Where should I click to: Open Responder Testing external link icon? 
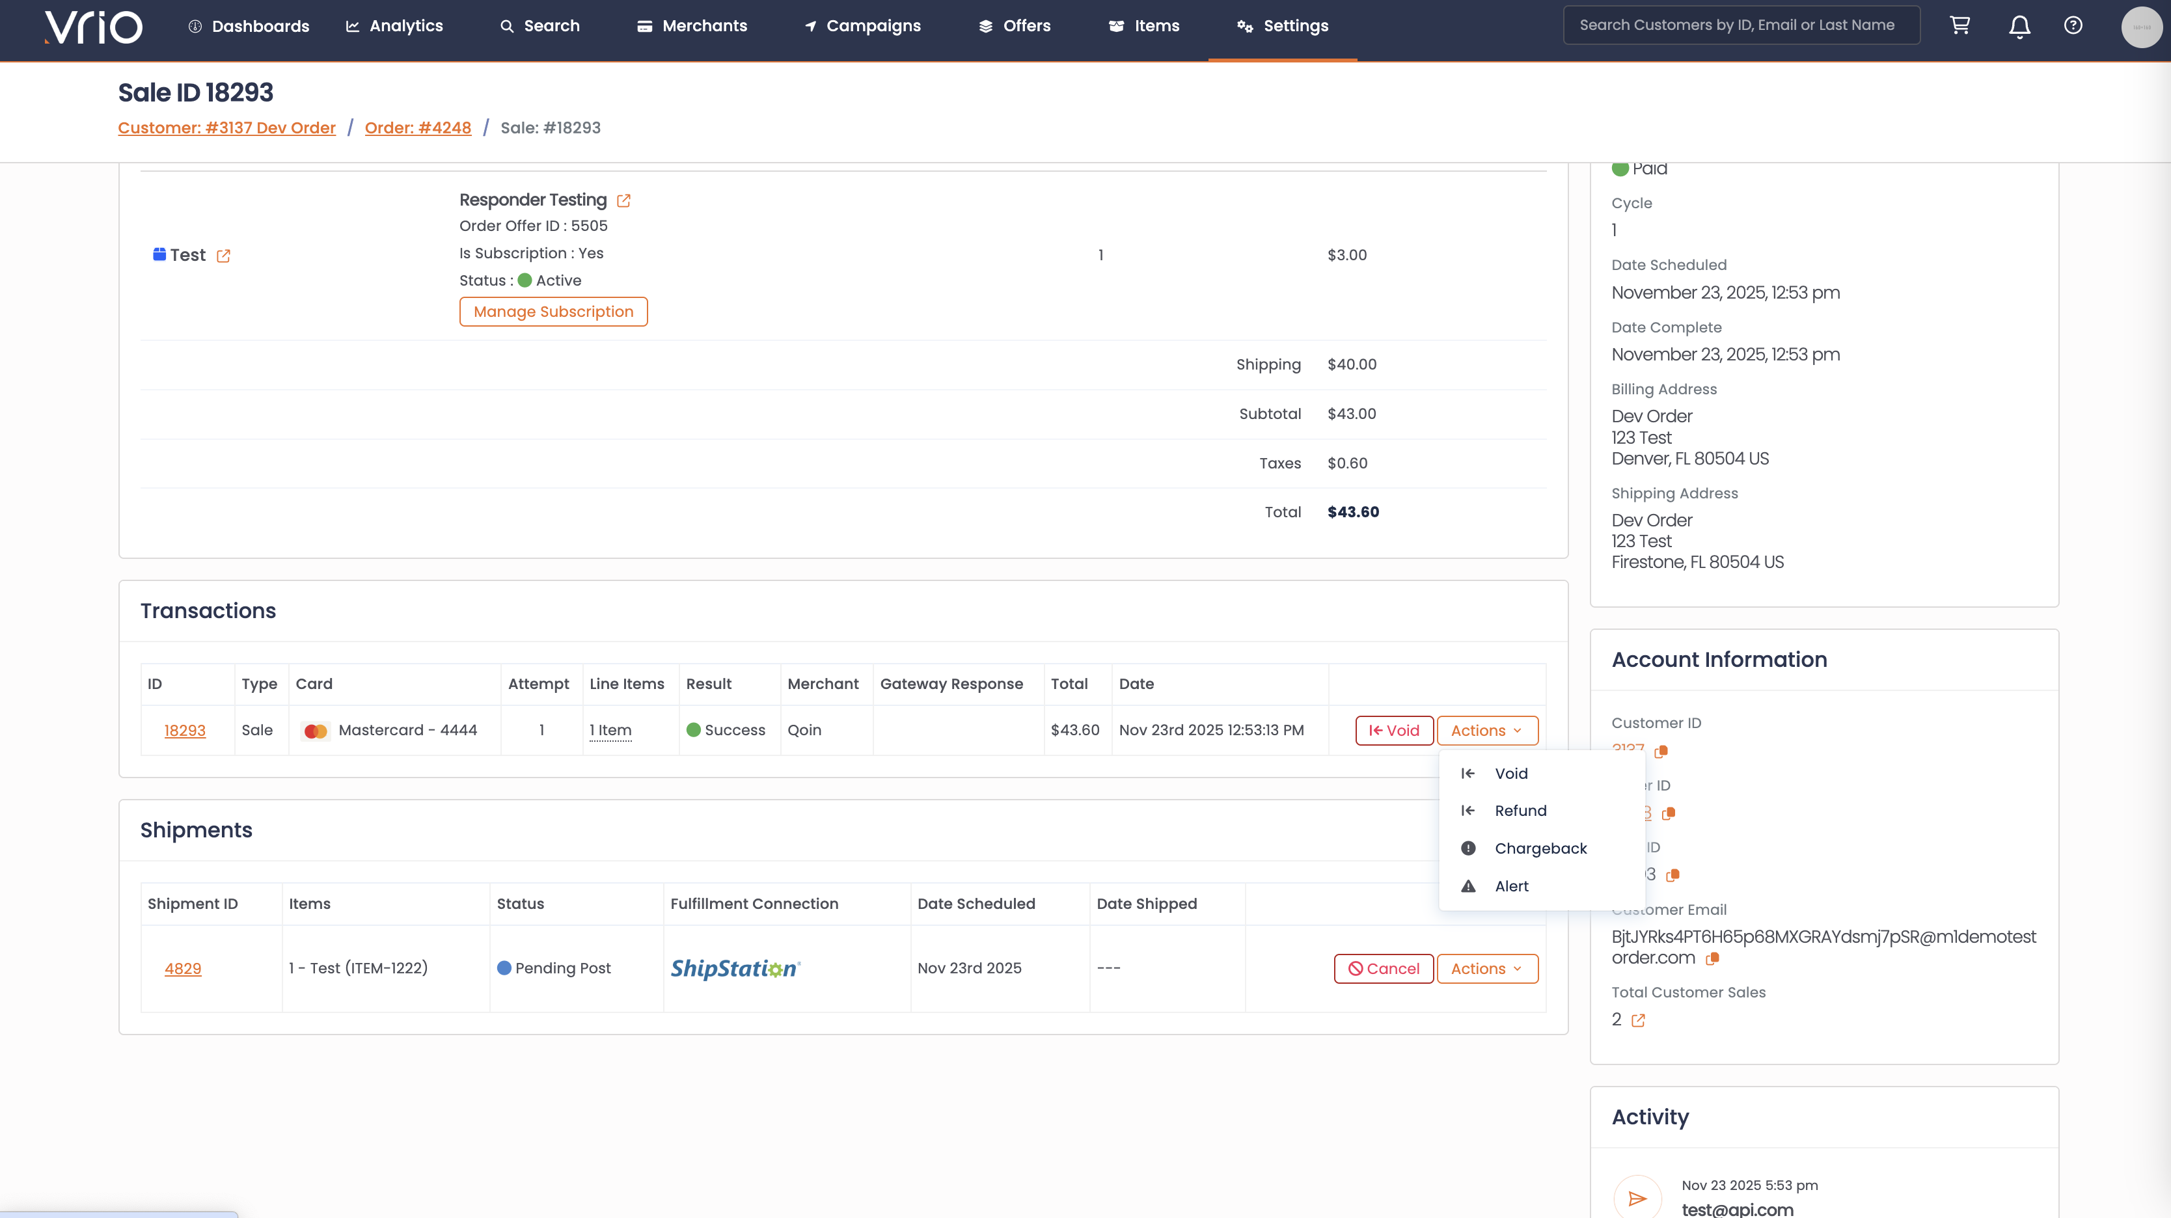[x=623, y=200]
